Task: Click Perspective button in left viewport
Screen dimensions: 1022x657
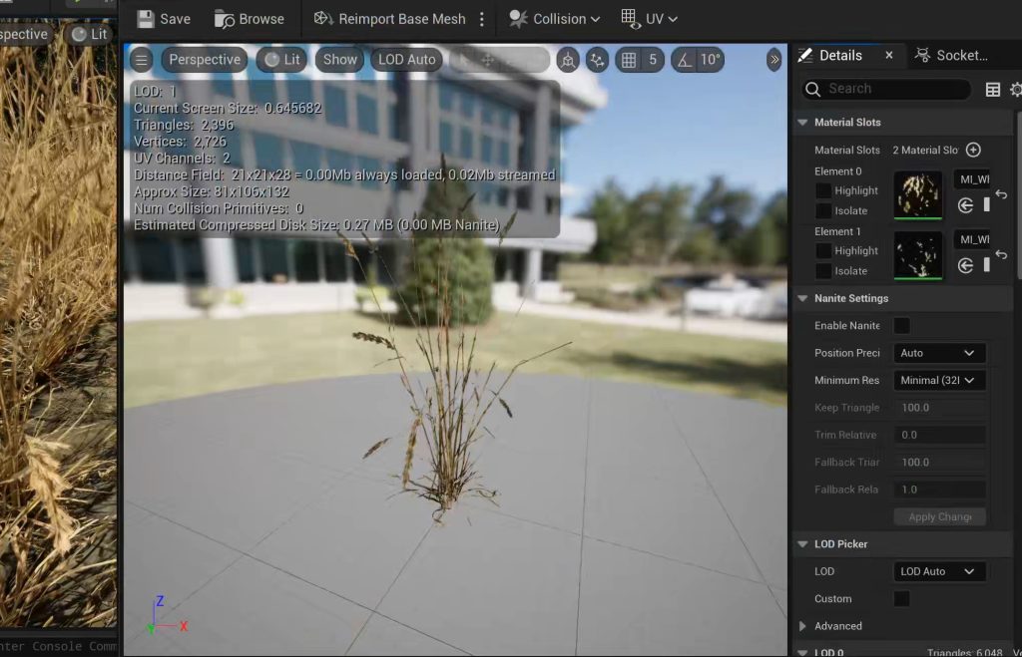Action: pyautogui.click(x=25, y=35)
